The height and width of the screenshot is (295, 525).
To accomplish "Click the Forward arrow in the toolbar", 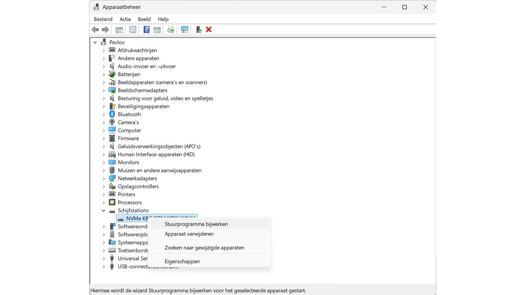I will [x=105, y=30].
